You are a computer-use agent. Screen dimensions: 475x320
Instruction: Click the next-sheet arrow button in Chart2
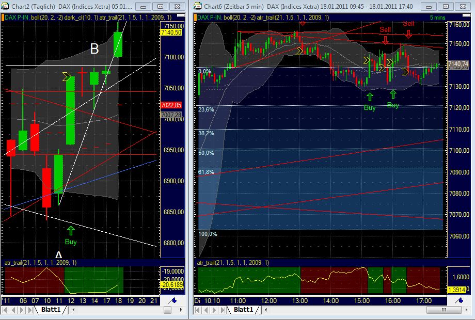21,311
